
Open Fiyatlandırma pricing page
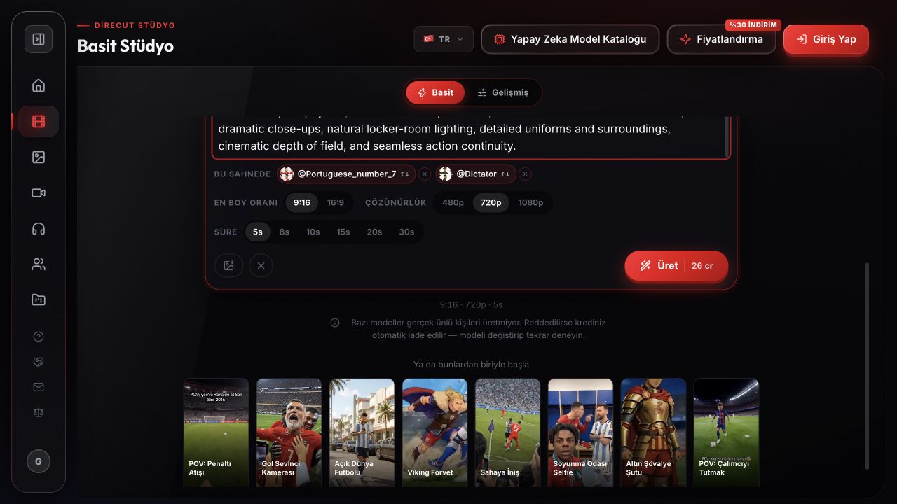tap(721, 39)
